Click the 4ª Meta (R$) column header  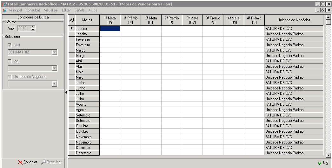pyautogui.click(x=234, y=20)
